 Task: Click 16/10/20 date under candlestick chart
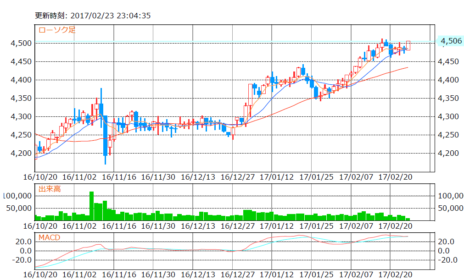40,177
